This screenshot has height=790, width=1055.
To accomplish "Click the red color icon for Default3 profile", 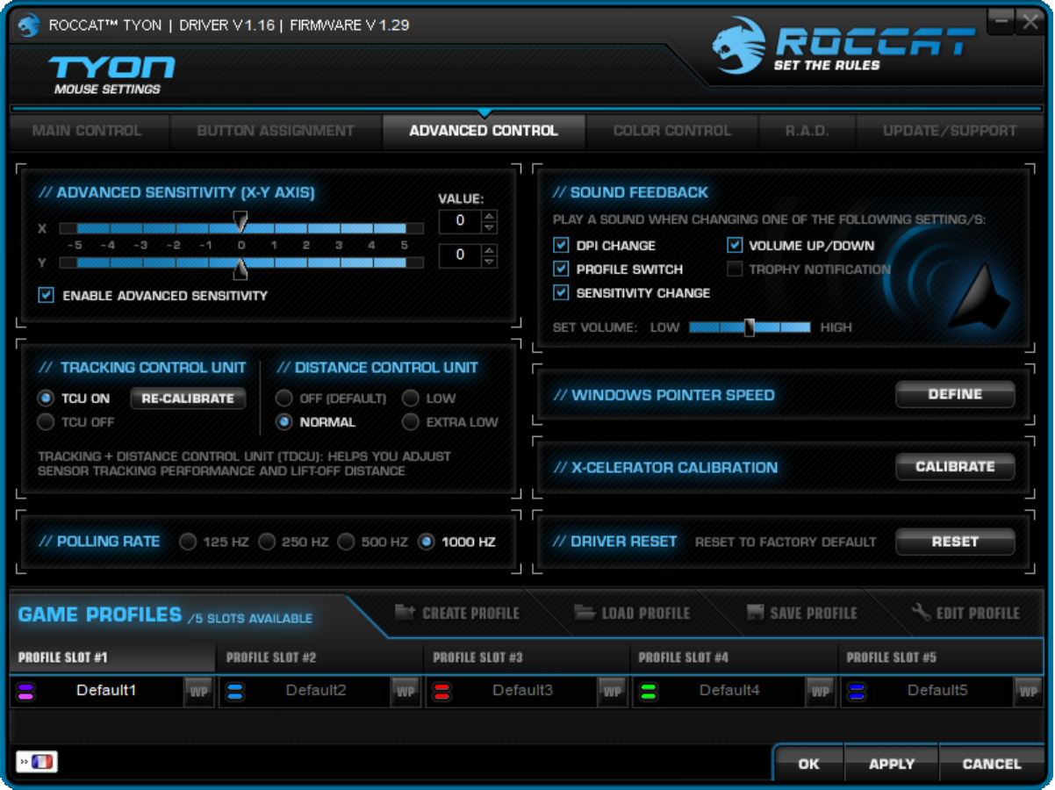I will coord(441,692).
